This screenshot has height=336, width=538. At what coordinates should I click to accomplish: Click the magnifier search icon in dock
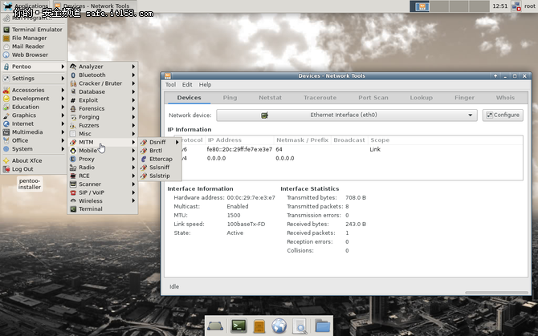(300, 326)
